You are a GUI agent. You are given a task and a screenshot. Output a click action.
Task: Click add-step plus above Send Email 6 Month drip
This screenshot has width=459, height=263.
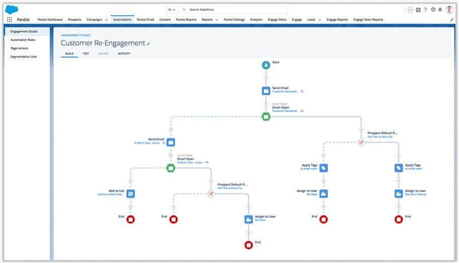coord(171,130)
